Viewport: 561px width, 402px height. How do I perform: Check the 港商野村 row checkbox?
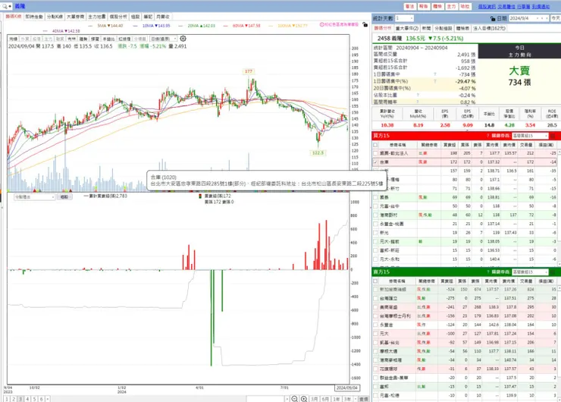point(375,215)
